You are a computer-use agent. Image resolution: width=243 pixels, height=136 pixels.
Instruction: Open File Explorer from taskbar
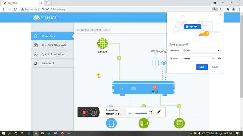pos(43,133)
